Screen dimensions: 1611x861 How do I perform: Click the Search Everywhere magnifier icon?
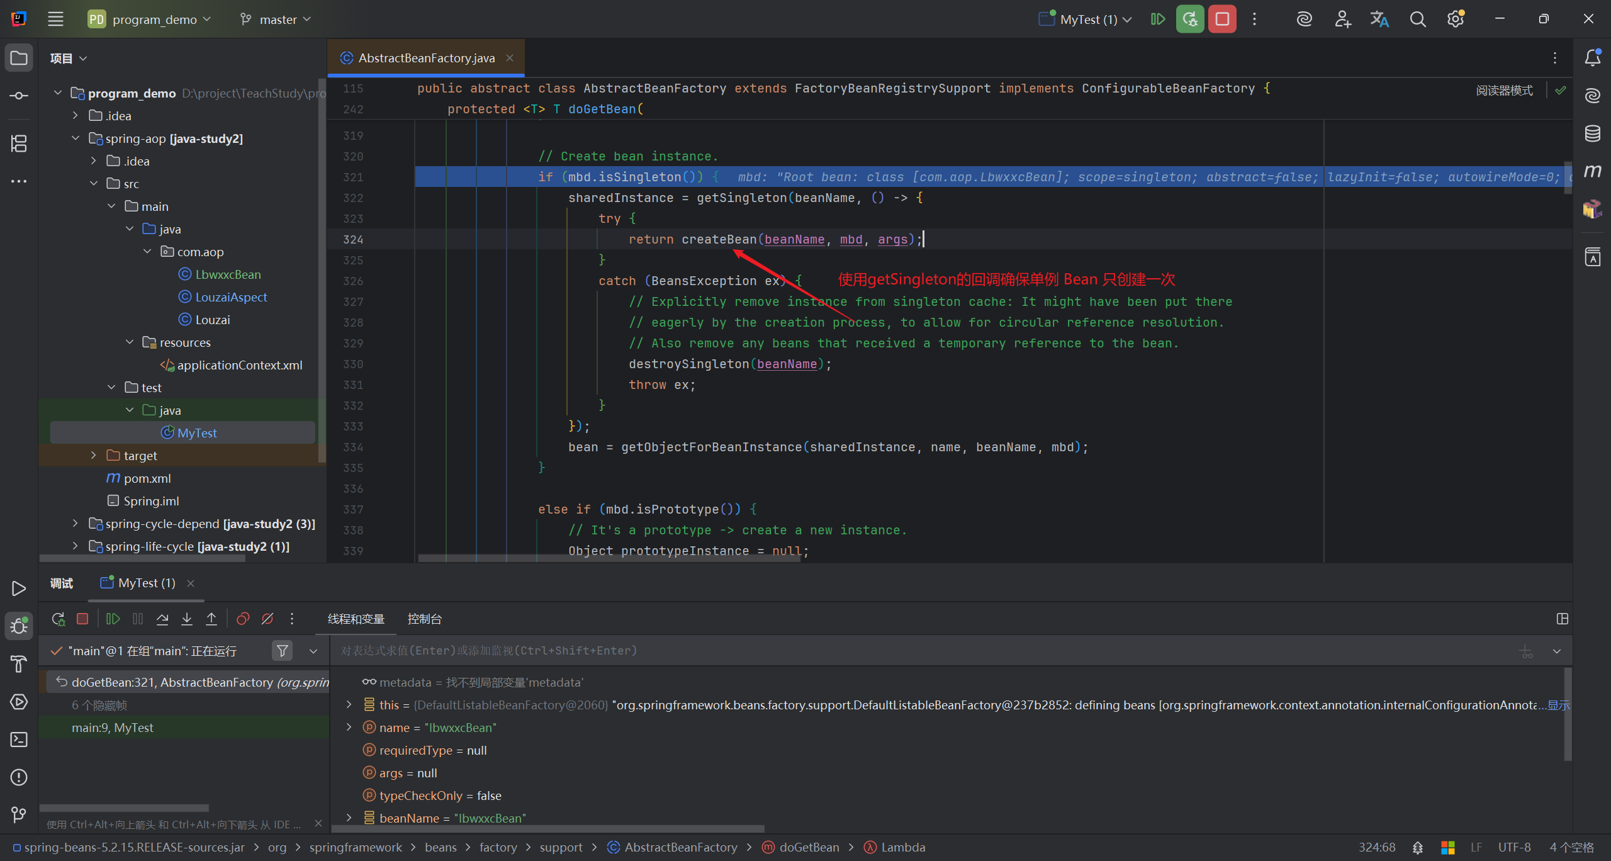tap(1417, 20)
